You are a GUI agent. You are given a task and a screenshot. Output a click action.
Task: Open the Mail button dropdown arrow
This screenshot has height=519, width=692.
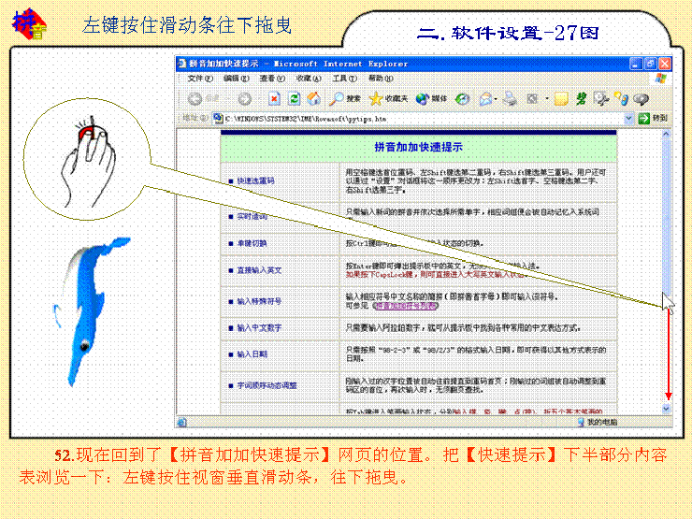click(x=496, y=99)
